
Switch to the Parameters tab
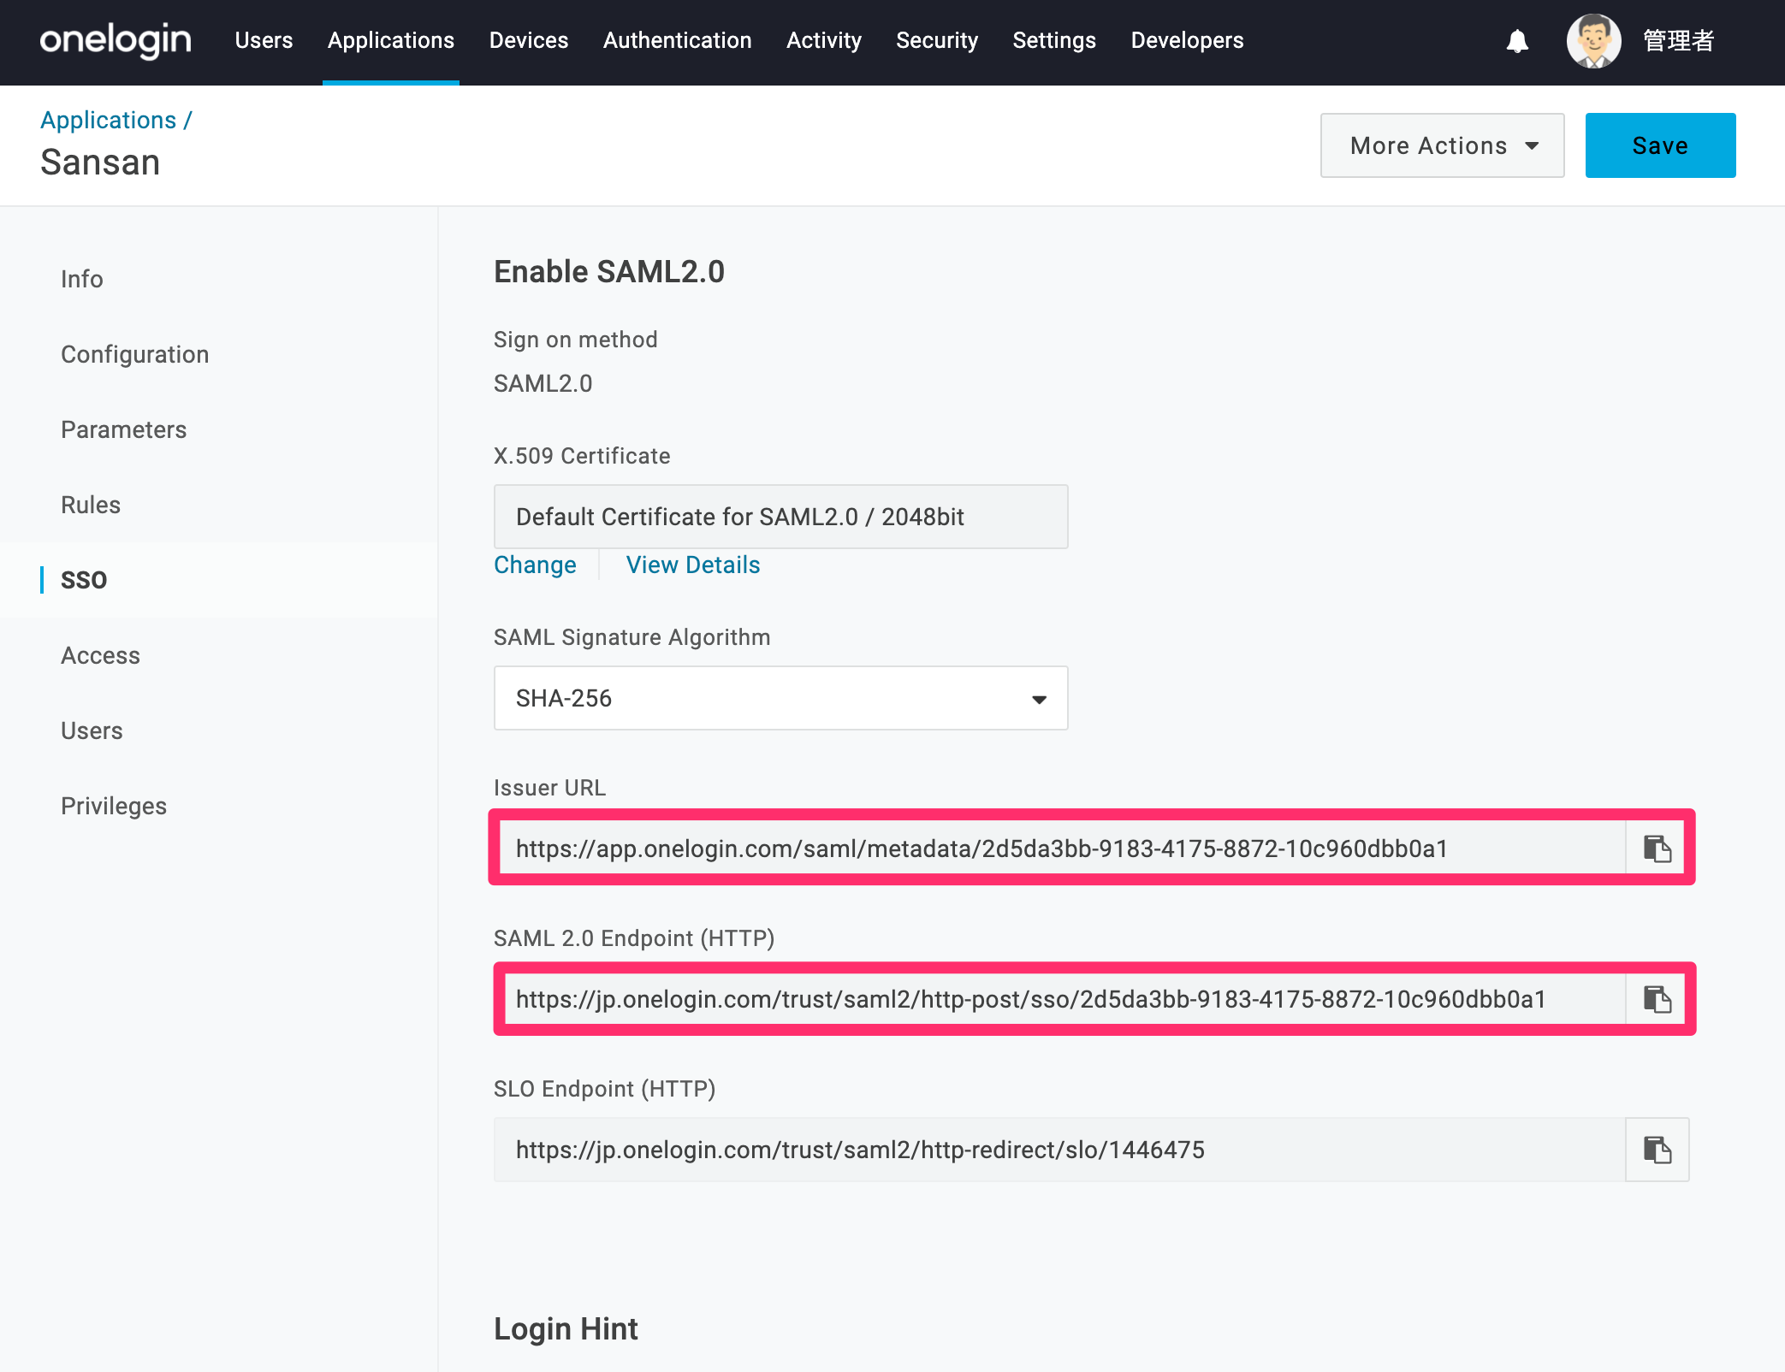click(124, 429)
